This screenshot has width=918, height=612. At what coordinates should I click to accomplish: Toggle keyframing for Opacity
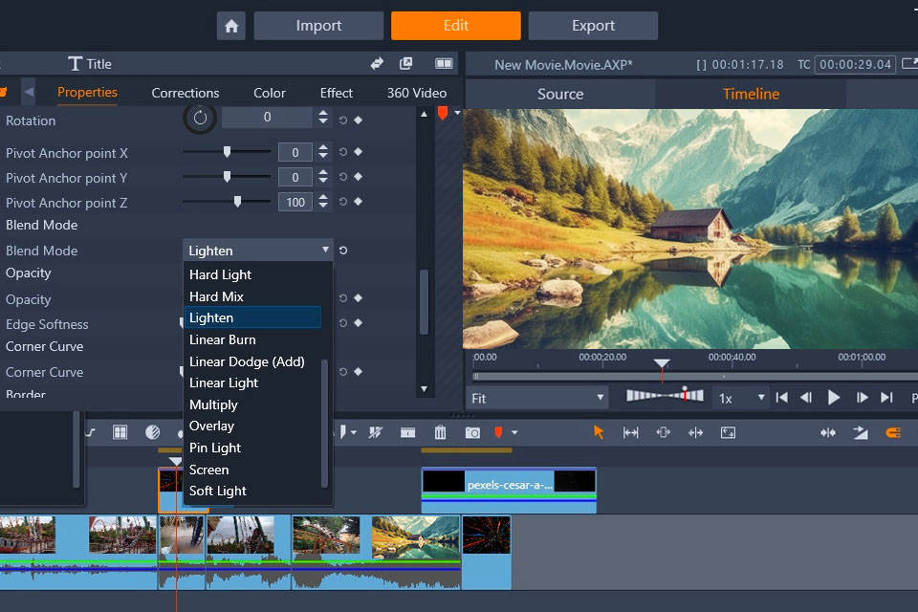point(359,298)
